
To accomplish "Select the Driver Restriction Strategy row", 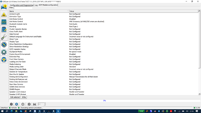I will coord(104,47).
